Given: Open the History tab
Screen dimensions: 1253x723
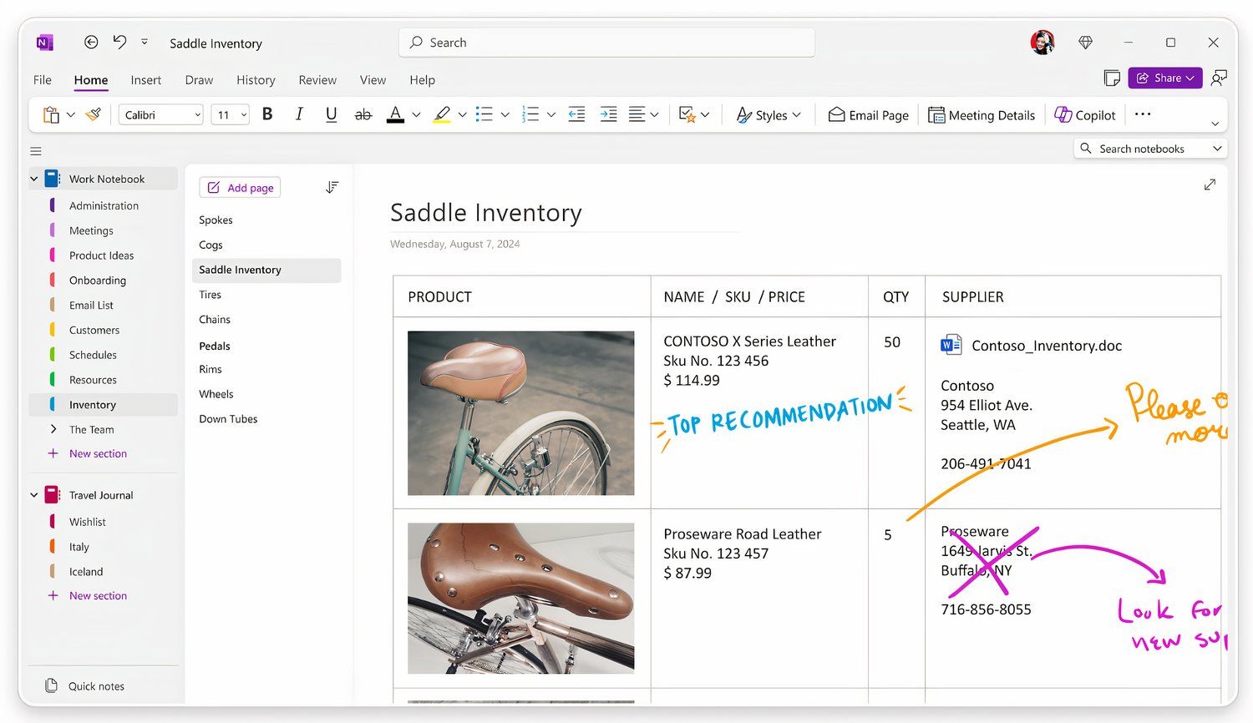Looking at the screenshot, I should (x=256, y=80).
